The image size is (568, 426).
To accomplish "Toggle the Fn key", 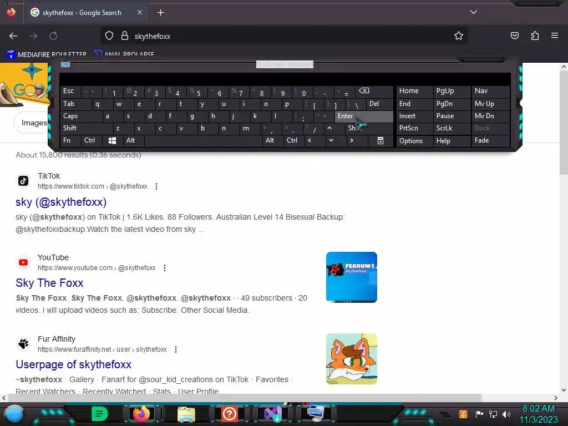I will pos(70,140).
